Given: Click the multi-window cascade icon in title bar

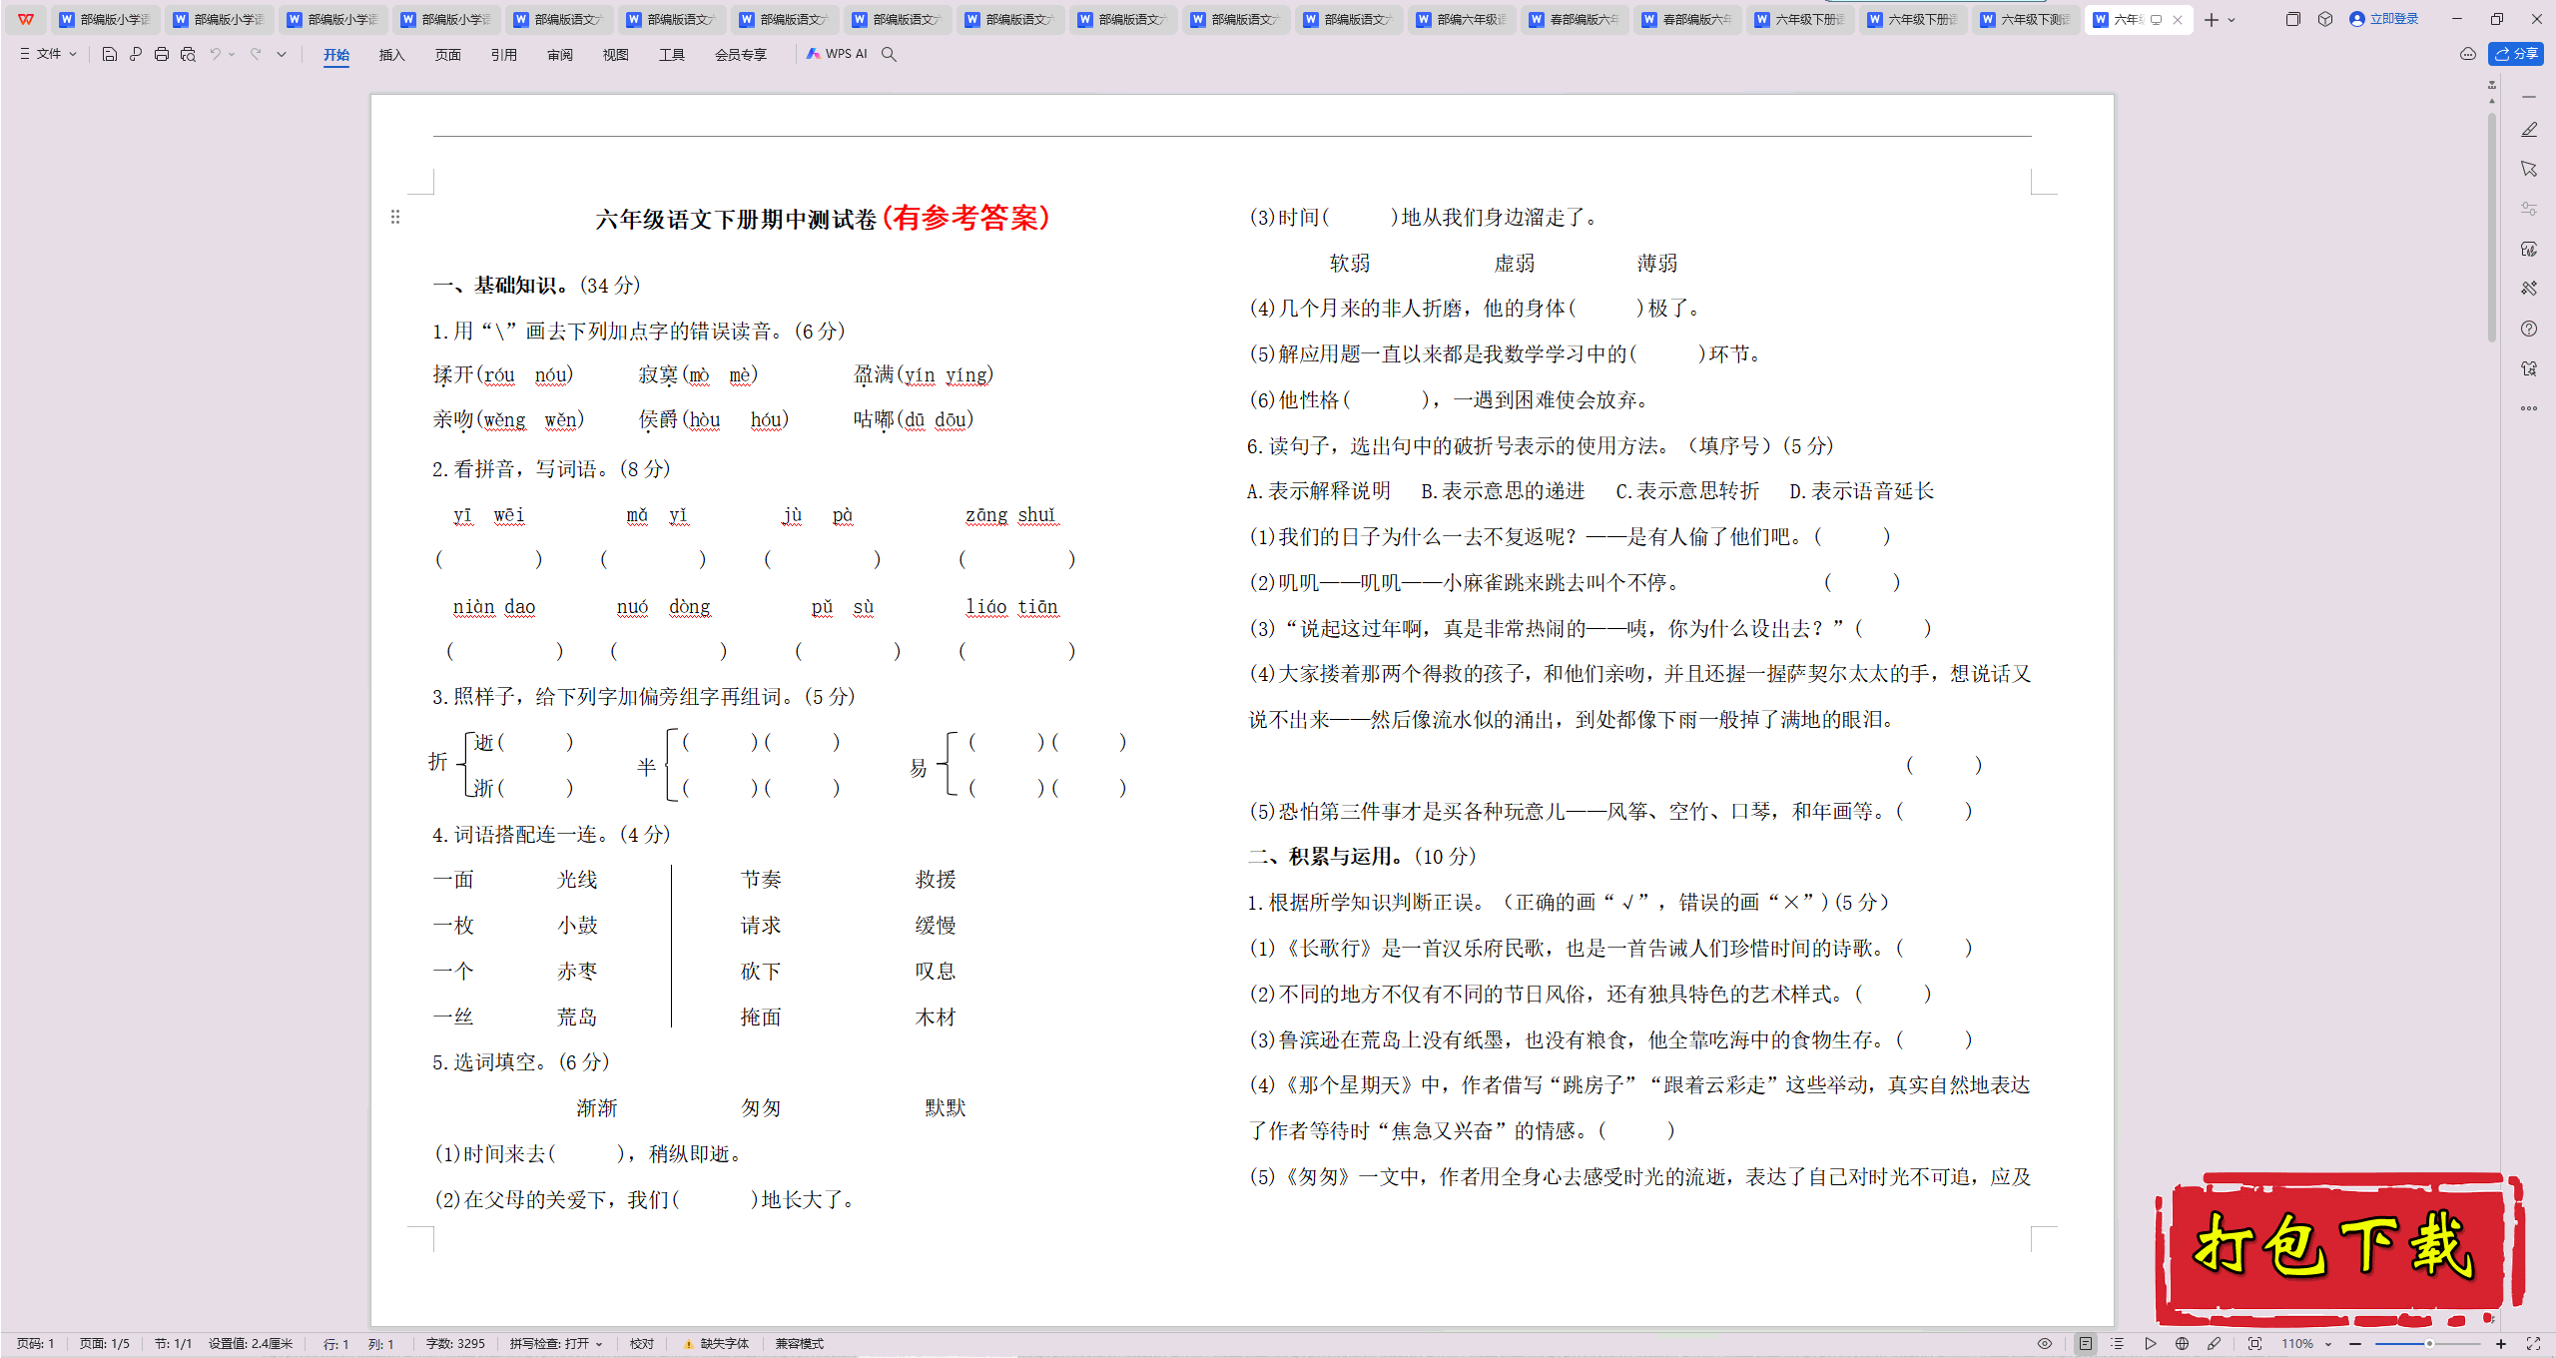Looking at the screenshot, I should (x=2292, y=19).
